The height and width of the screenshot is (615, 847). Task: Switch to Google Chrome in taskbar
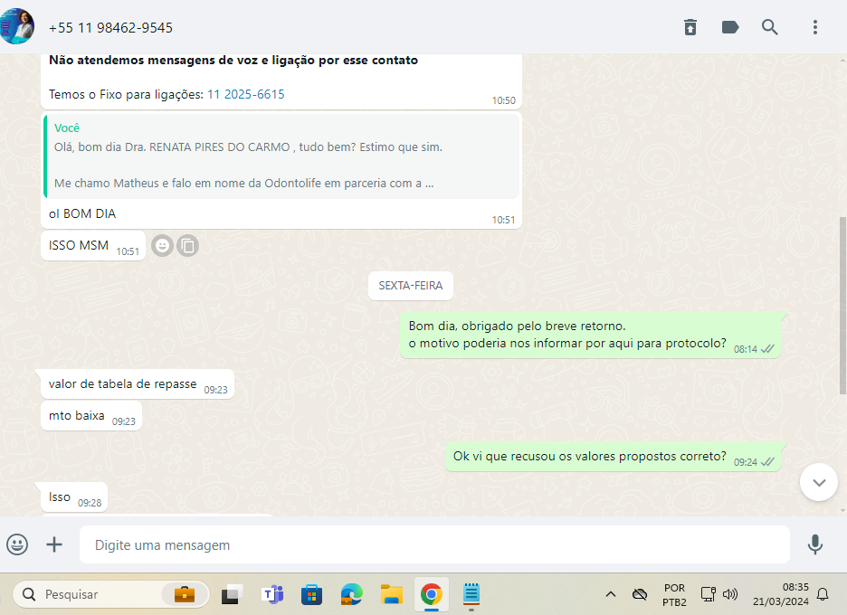[x=432, y=594]
